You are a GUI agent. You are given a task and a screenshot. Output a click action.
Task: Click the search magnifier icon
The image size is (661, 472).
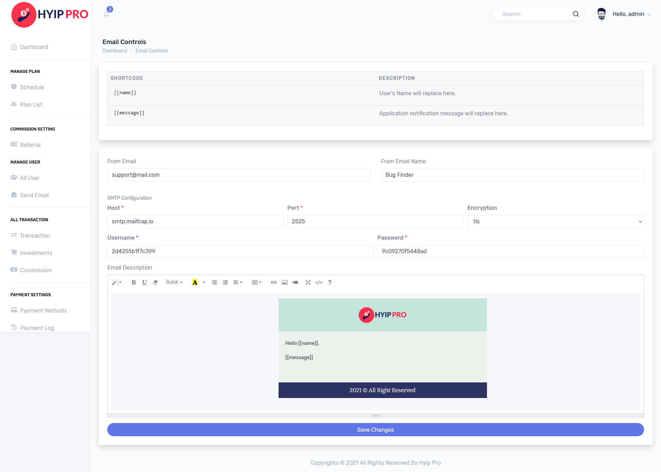pos(576,14)
